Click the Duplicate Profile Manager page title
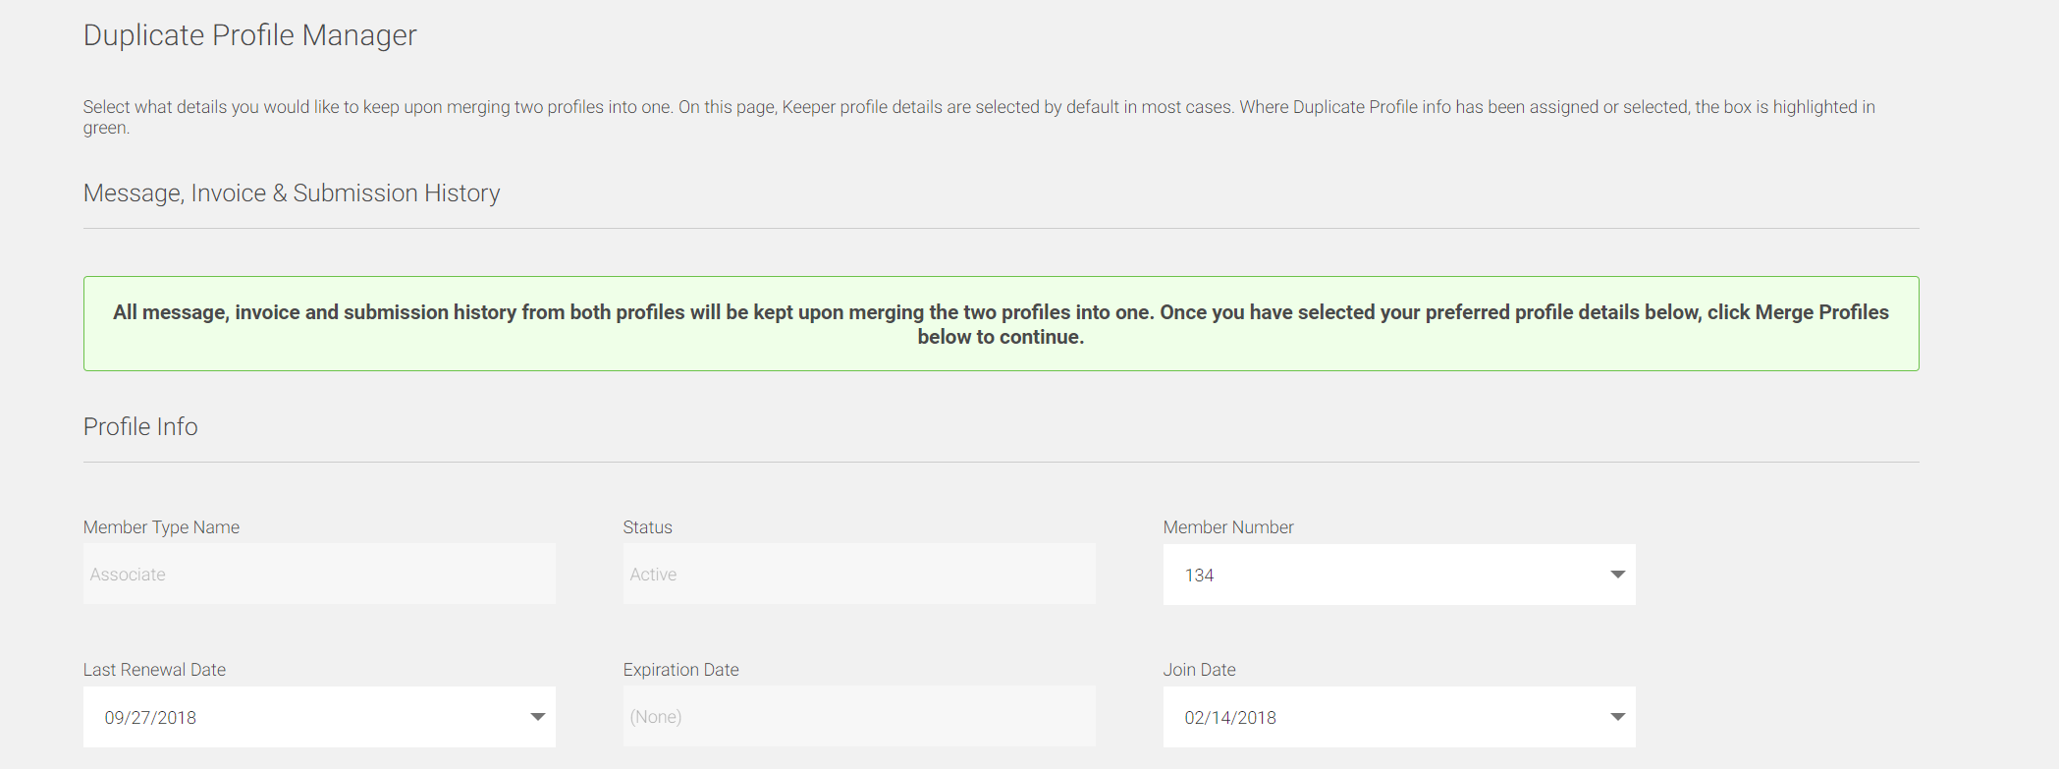2059x769 pixels. pos(249,35)
